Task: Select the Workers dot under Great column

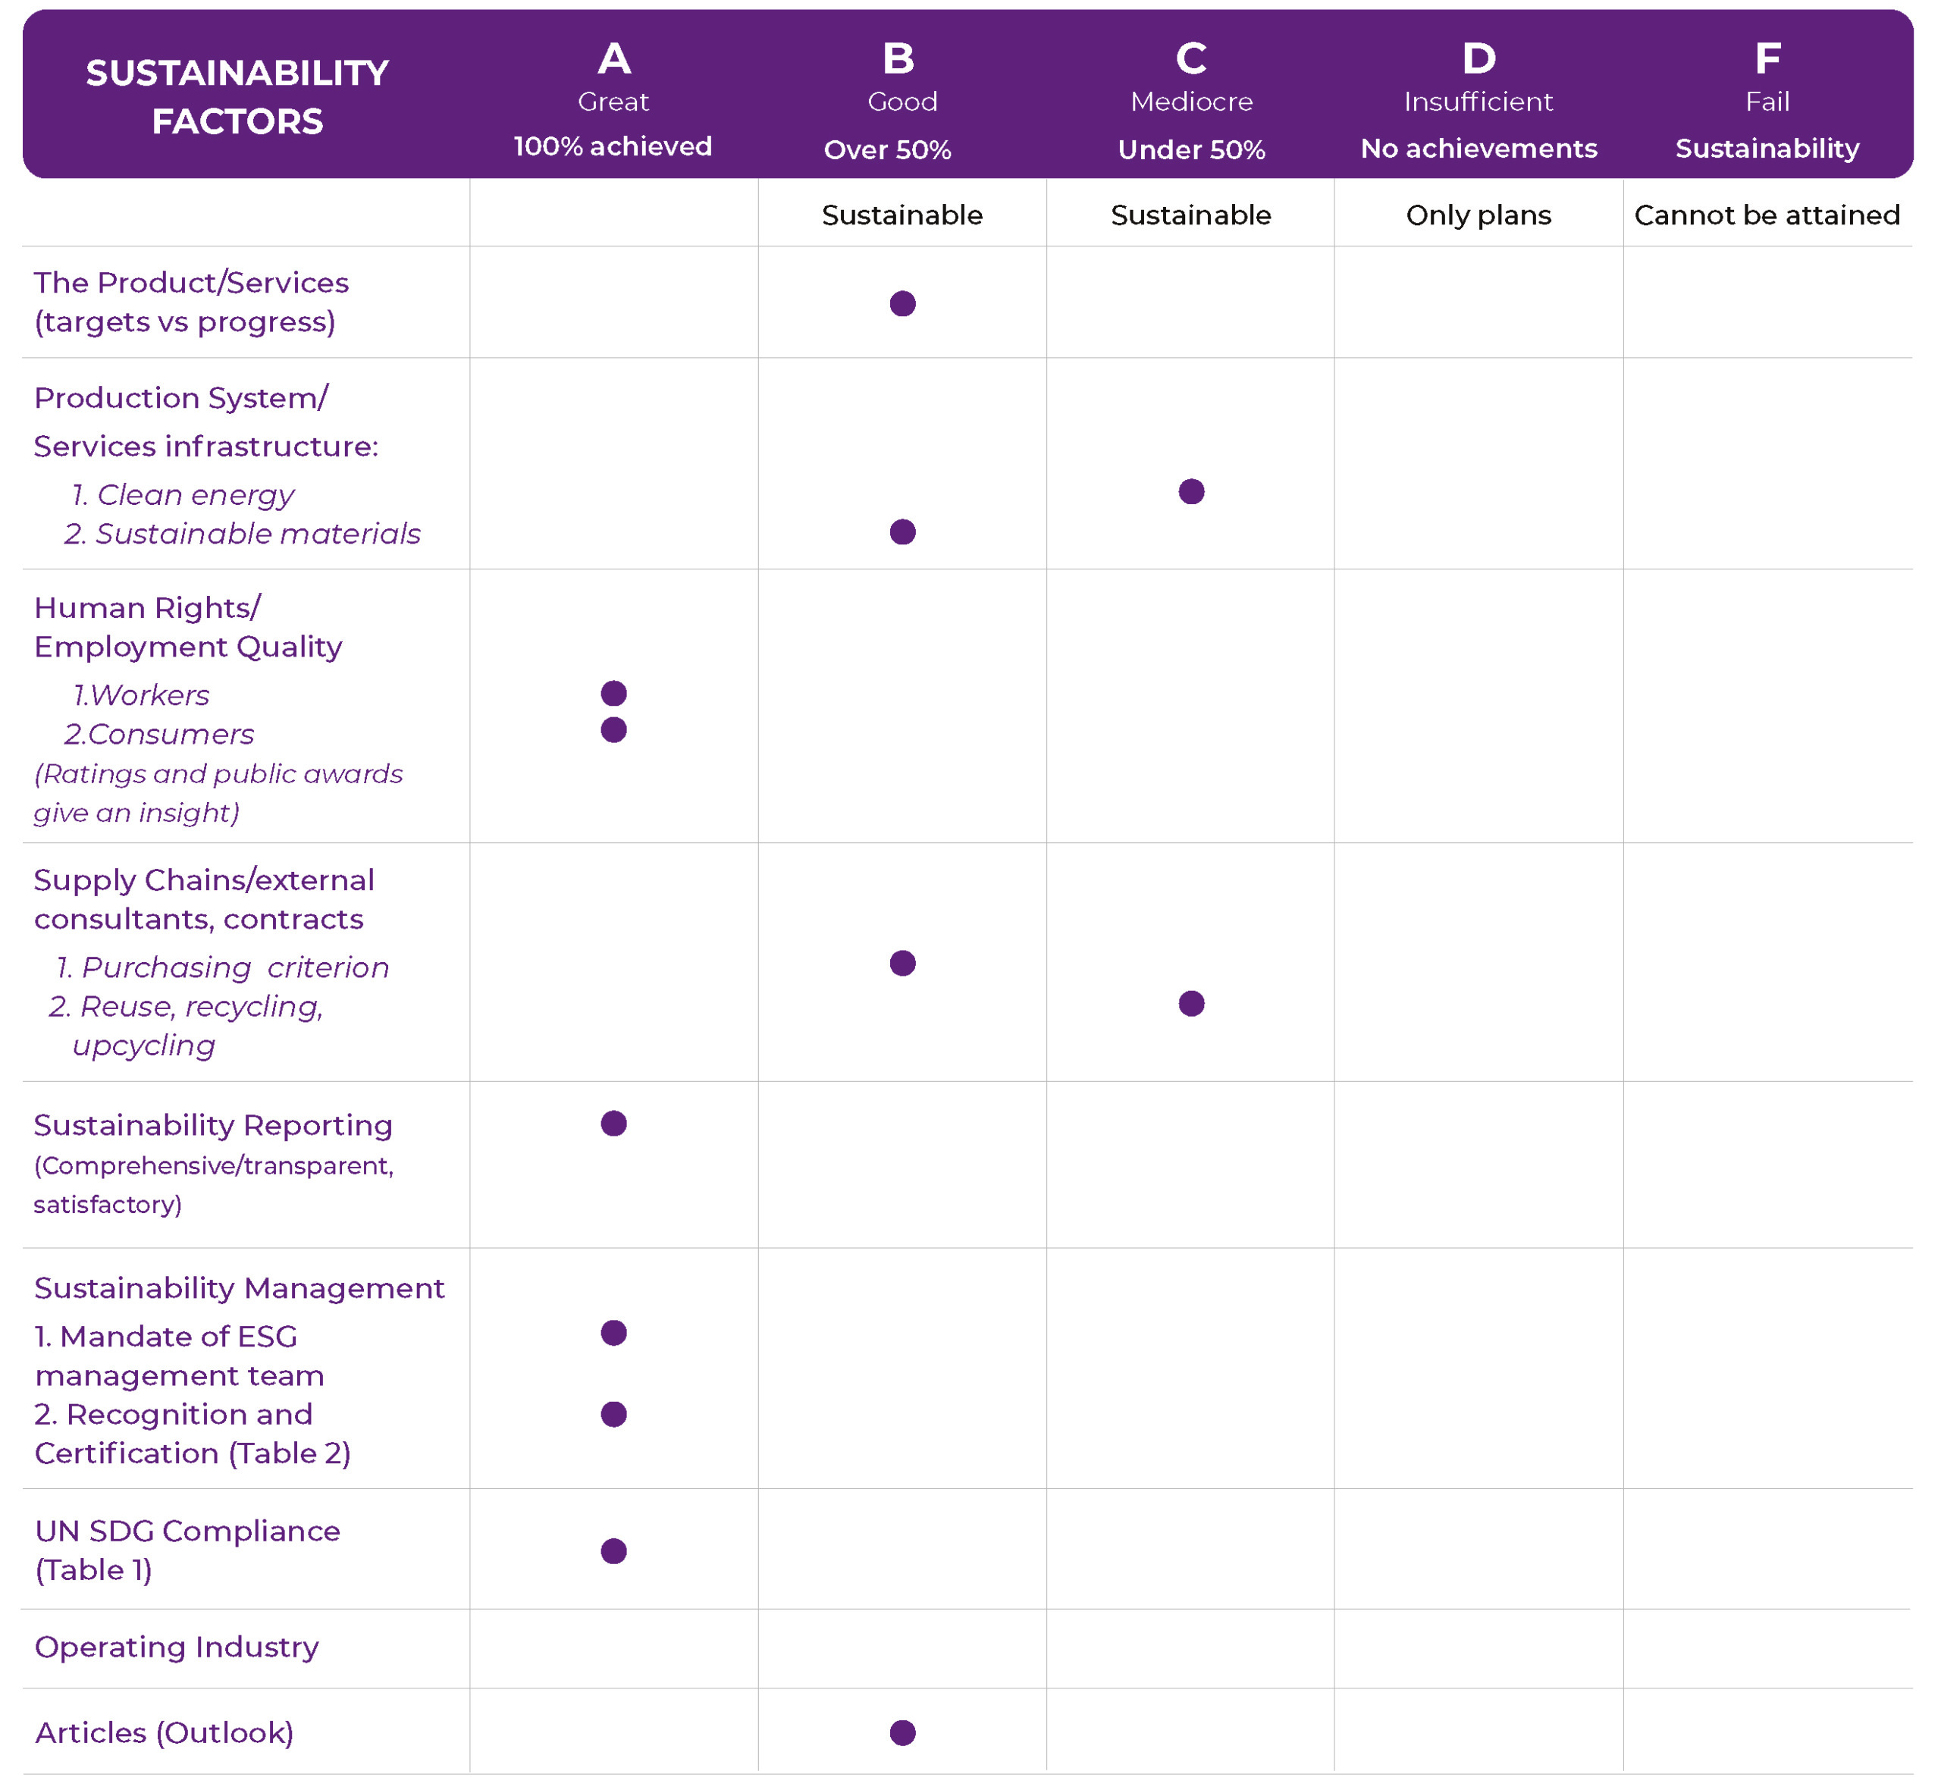Action: click(x=613, y=693)
